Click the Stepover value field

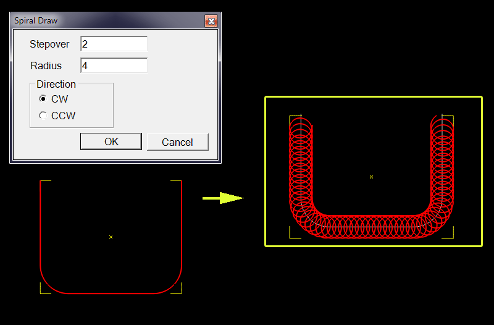coord(114,44)
